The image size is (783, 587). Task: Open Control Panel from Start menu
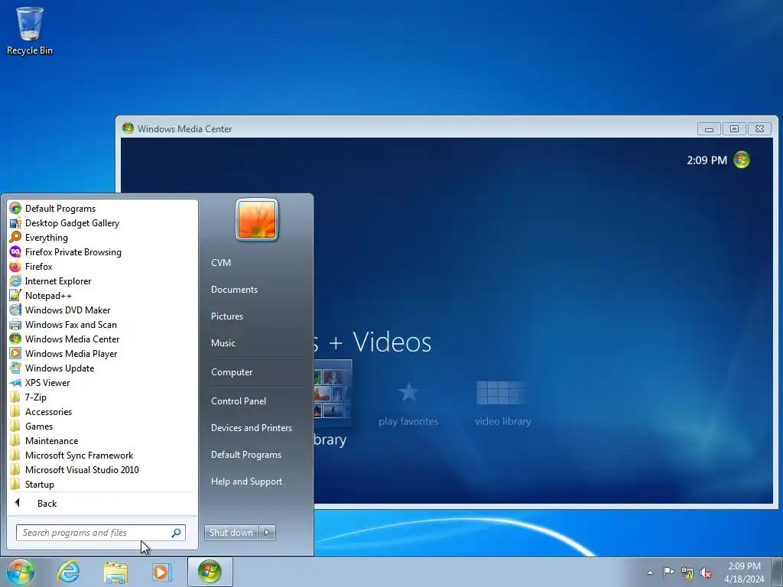tap(239, 401)
